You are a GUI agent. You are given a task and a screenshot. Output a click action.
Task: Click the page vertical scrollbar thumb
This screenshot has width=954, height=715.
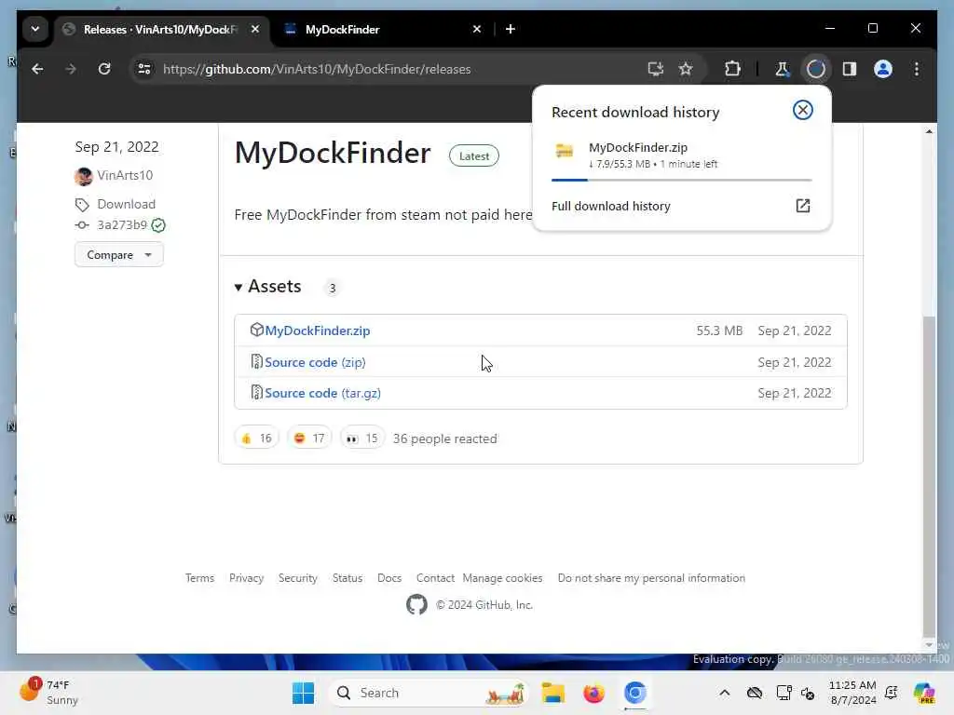[x=929, y=476]
